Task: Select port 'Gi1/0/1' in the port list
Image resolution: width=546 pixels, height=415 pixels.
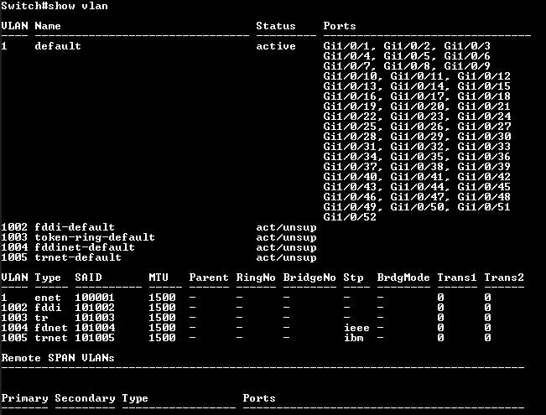Action: (x=349, y=46)
